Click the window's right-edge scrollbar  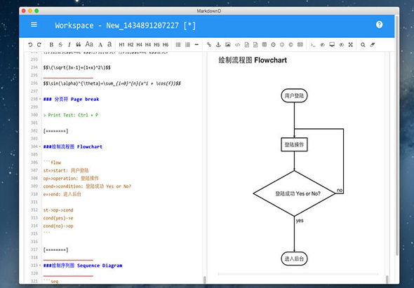(396, 135)
